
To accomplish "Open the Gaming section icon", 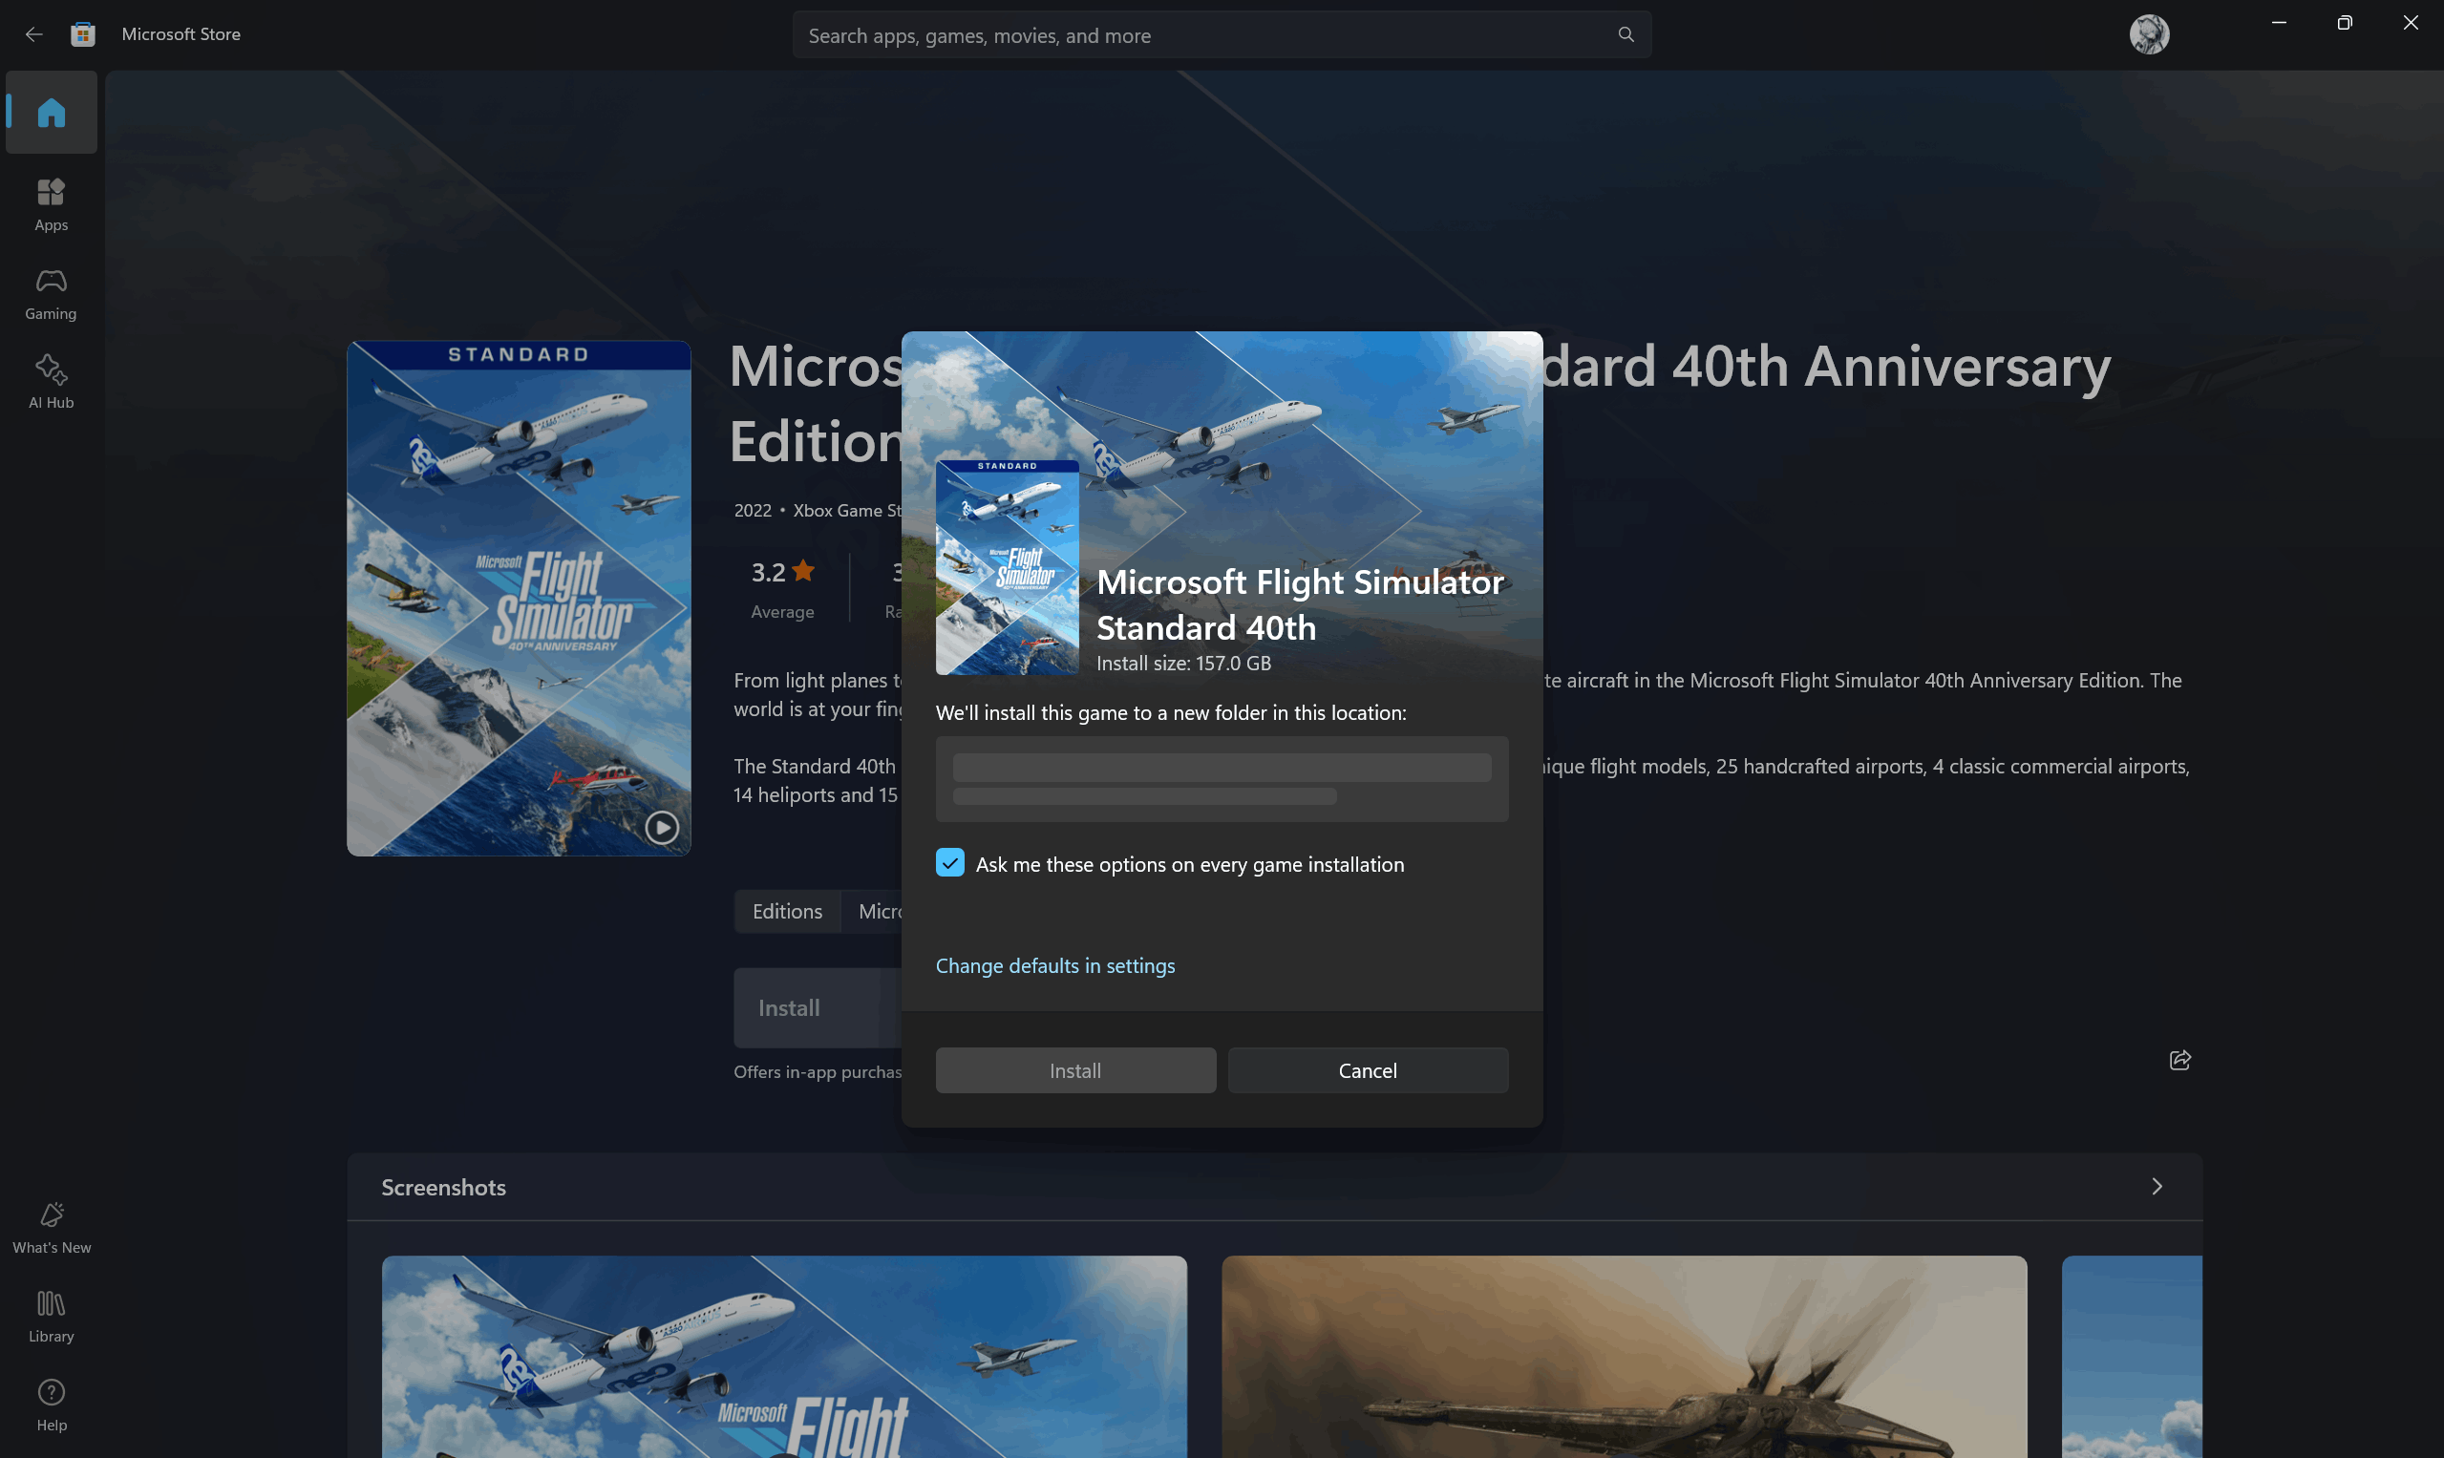I will (52, 293).
